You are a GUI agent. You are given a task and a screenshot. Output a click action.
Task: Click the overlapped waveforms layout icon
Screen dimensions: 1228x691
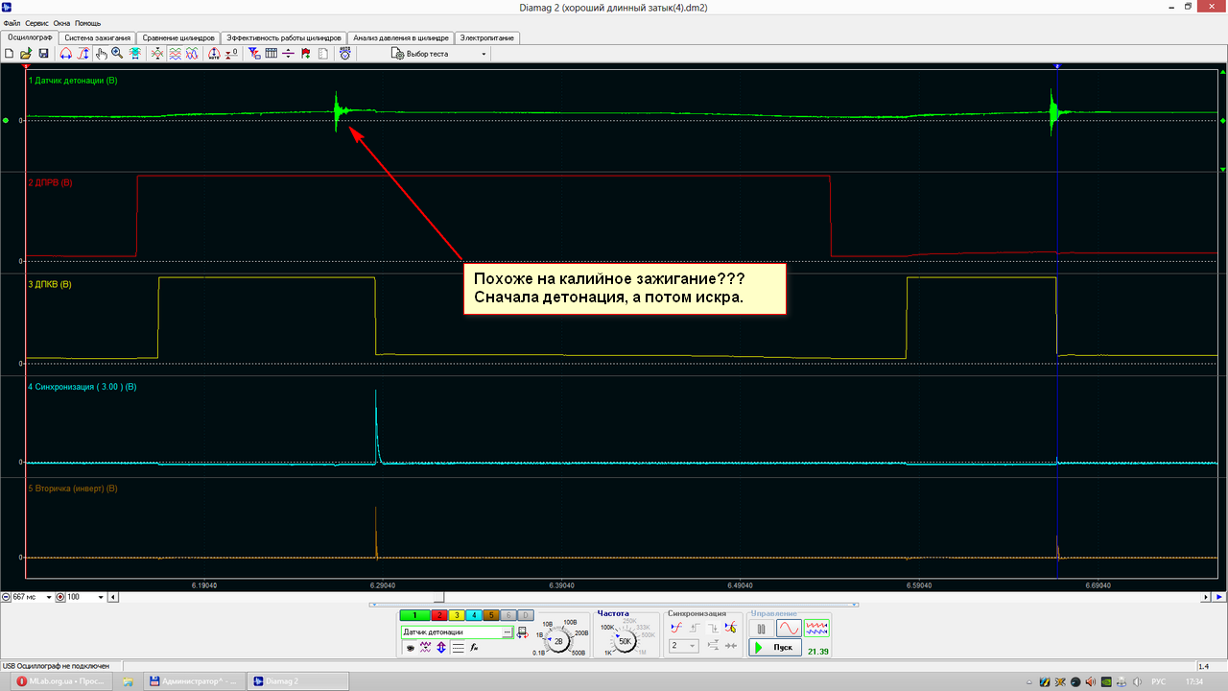coord(192,54)
